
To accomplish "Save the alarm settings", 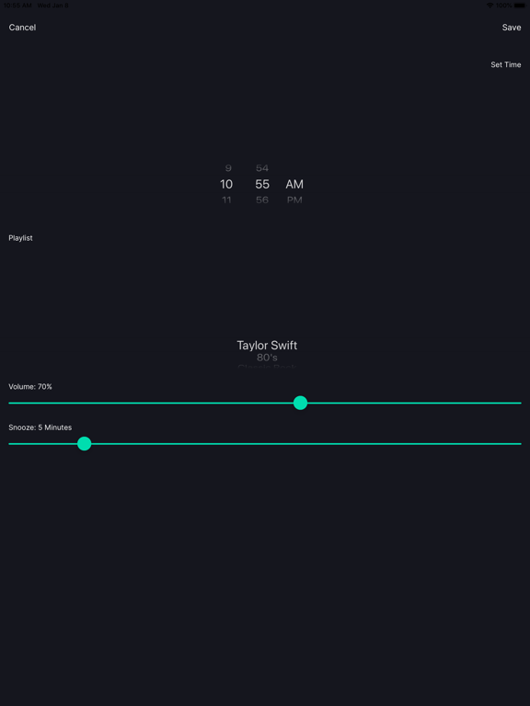I will click(512, 28).
